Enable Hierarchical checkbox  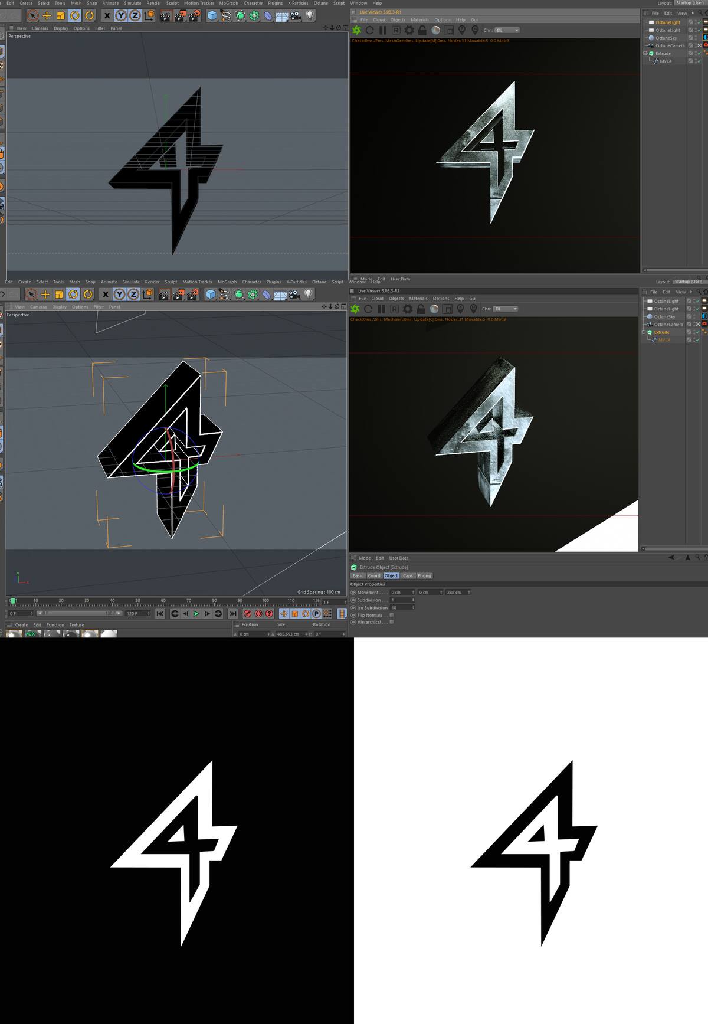tap(391, 622)
